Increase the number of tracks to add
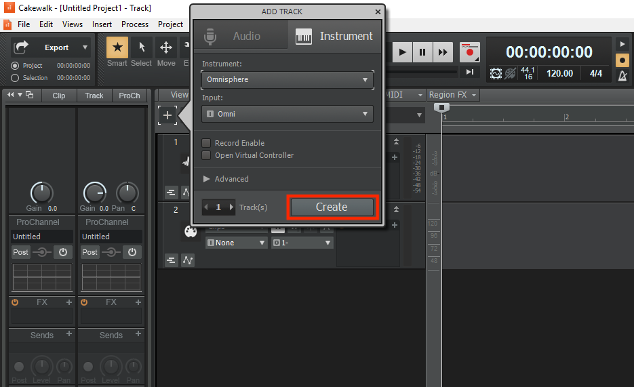 (x=231, y=207)
